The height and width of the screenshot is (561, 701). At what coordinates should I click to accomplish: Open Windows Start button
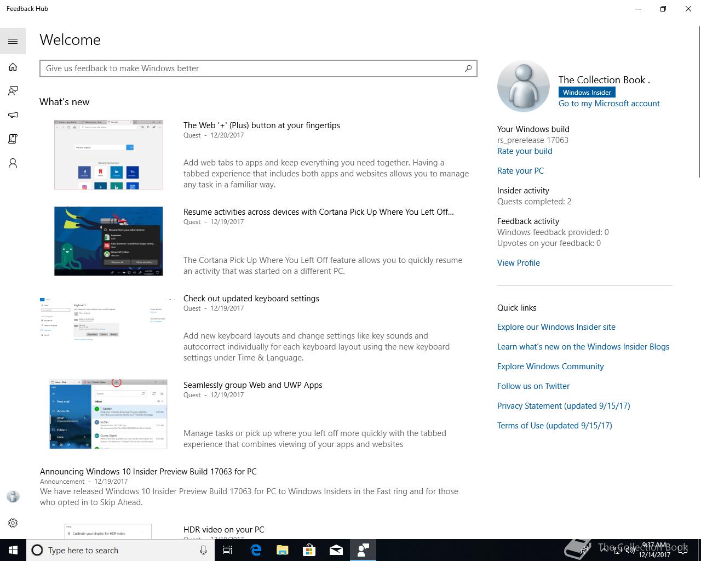pos(13,550)
